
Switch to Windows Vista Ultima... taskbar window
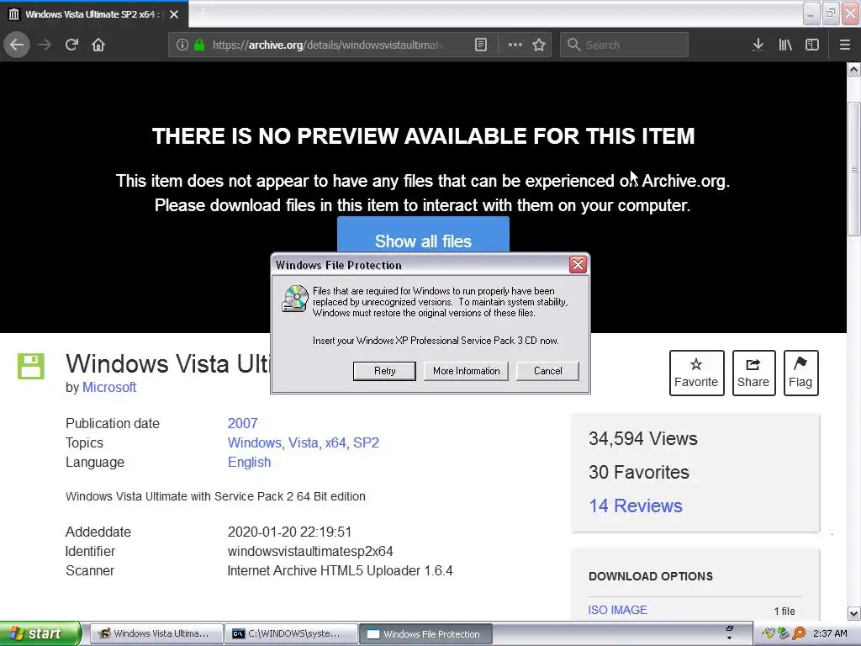[x=156, y=633]
